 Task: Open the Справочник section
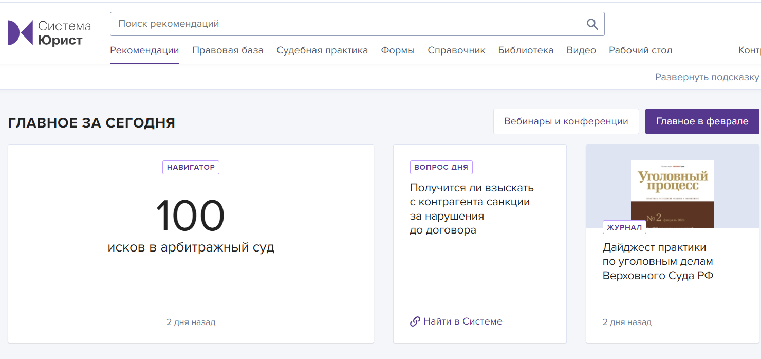tap(456, 50)
